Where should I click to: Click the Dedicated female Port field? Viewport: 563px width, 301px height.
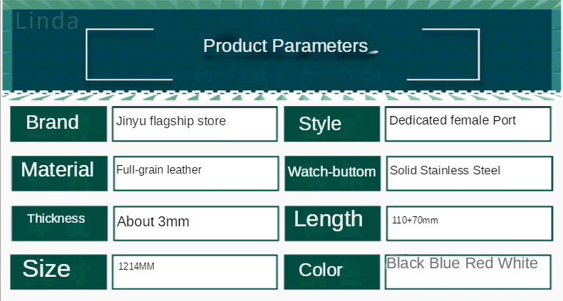coord(468,124)
